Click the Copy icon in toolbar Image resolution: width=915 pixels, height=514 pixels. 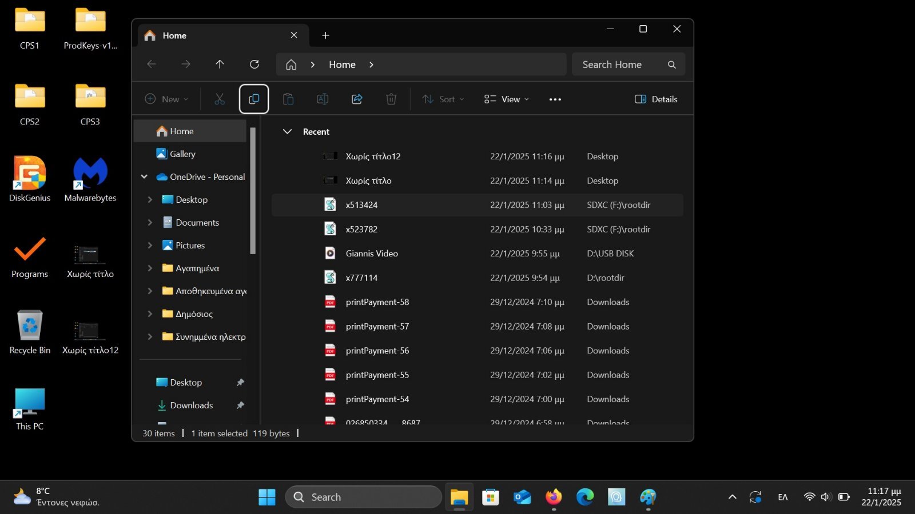pyautogui.click(x=254, y=99)
